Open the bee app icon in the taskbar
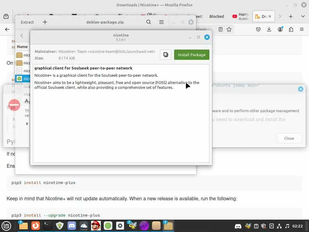The height and width of the screenshot is (232, 309). pos(132,226)
